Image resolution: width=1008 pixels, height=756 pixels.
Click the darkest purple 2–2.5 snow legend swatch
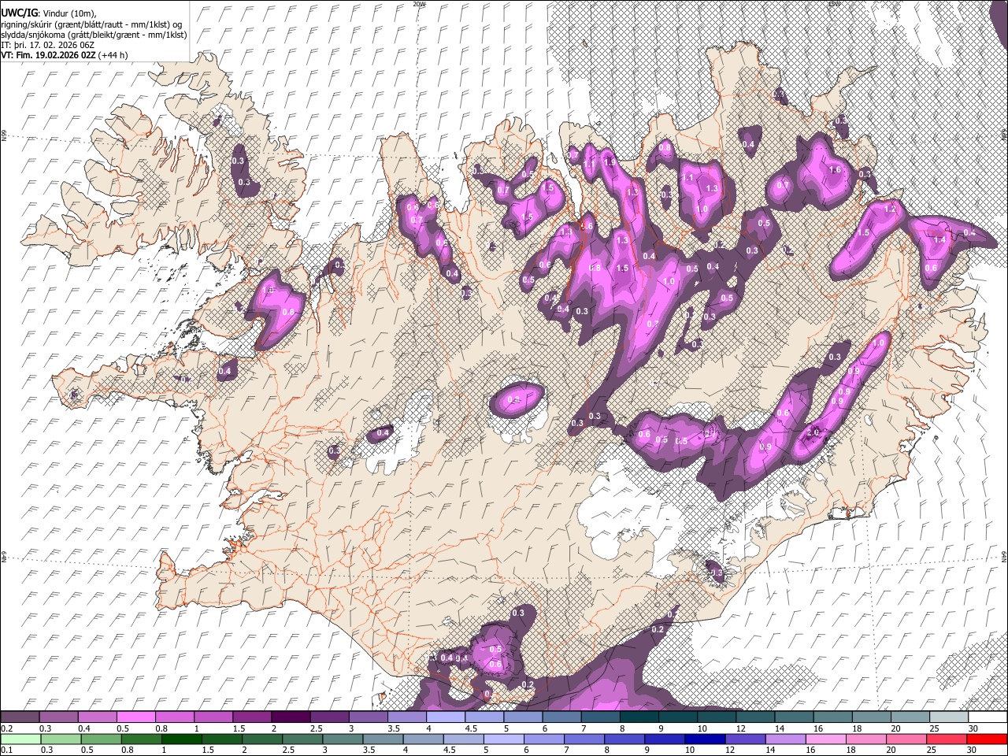(291, 717)
